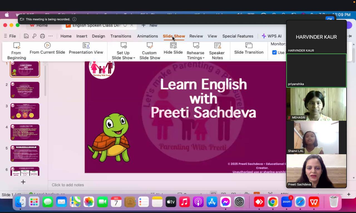Click the print icon in quick toolbar
This screenshot has width=356, height=213.
[42, 36]
